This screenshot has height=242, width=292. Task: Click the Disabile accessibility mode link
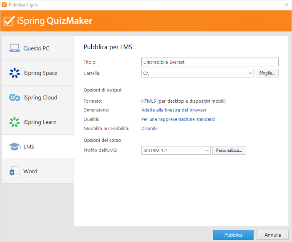(149, 129)
